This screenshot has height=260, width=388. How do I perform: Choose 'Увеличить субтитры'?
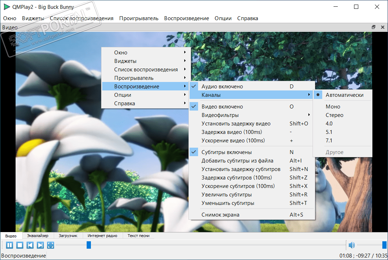click(252, 195)
